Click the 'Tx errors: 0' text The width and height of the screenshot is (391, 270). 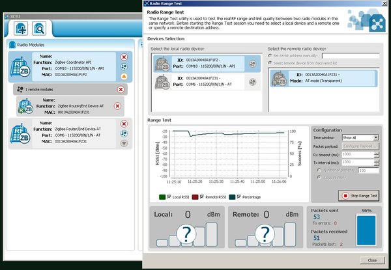325,223
